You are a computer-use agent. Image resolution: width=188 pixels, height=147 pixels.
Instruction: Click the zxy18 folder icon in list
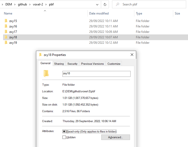6,37
